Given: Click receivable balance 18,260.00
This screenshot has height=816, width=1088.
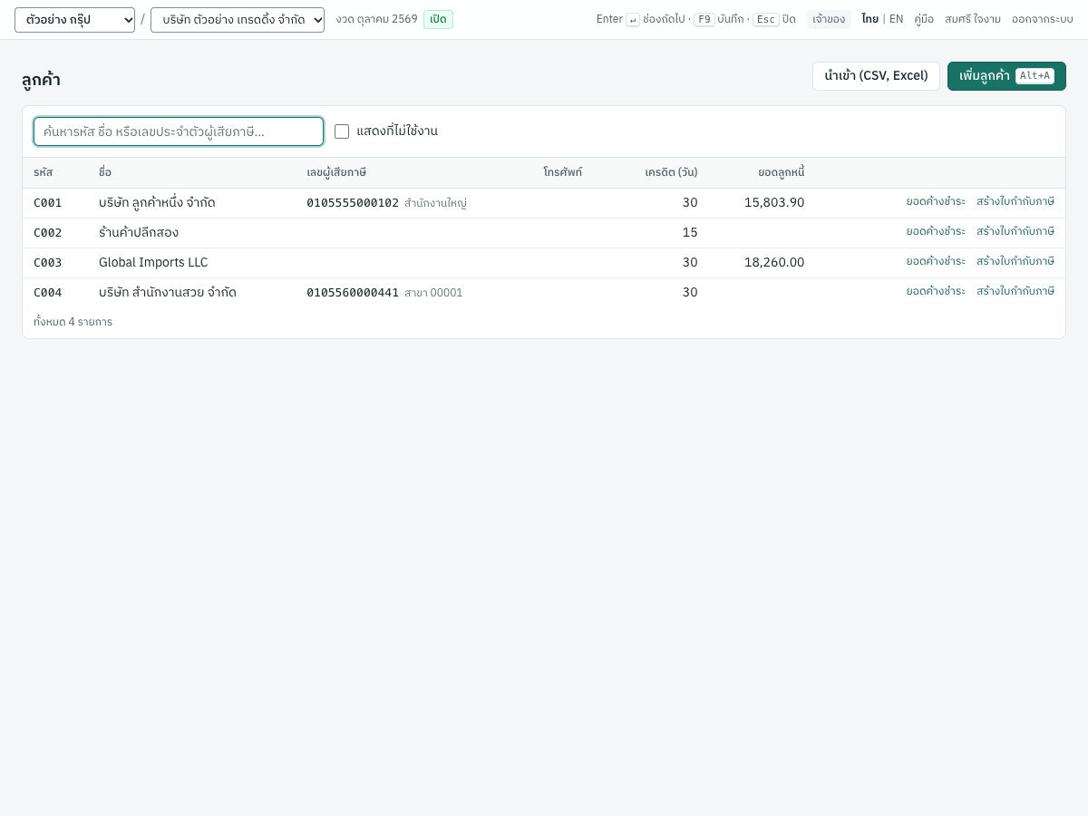Looking at the screenshot, I should coord(774,262).
